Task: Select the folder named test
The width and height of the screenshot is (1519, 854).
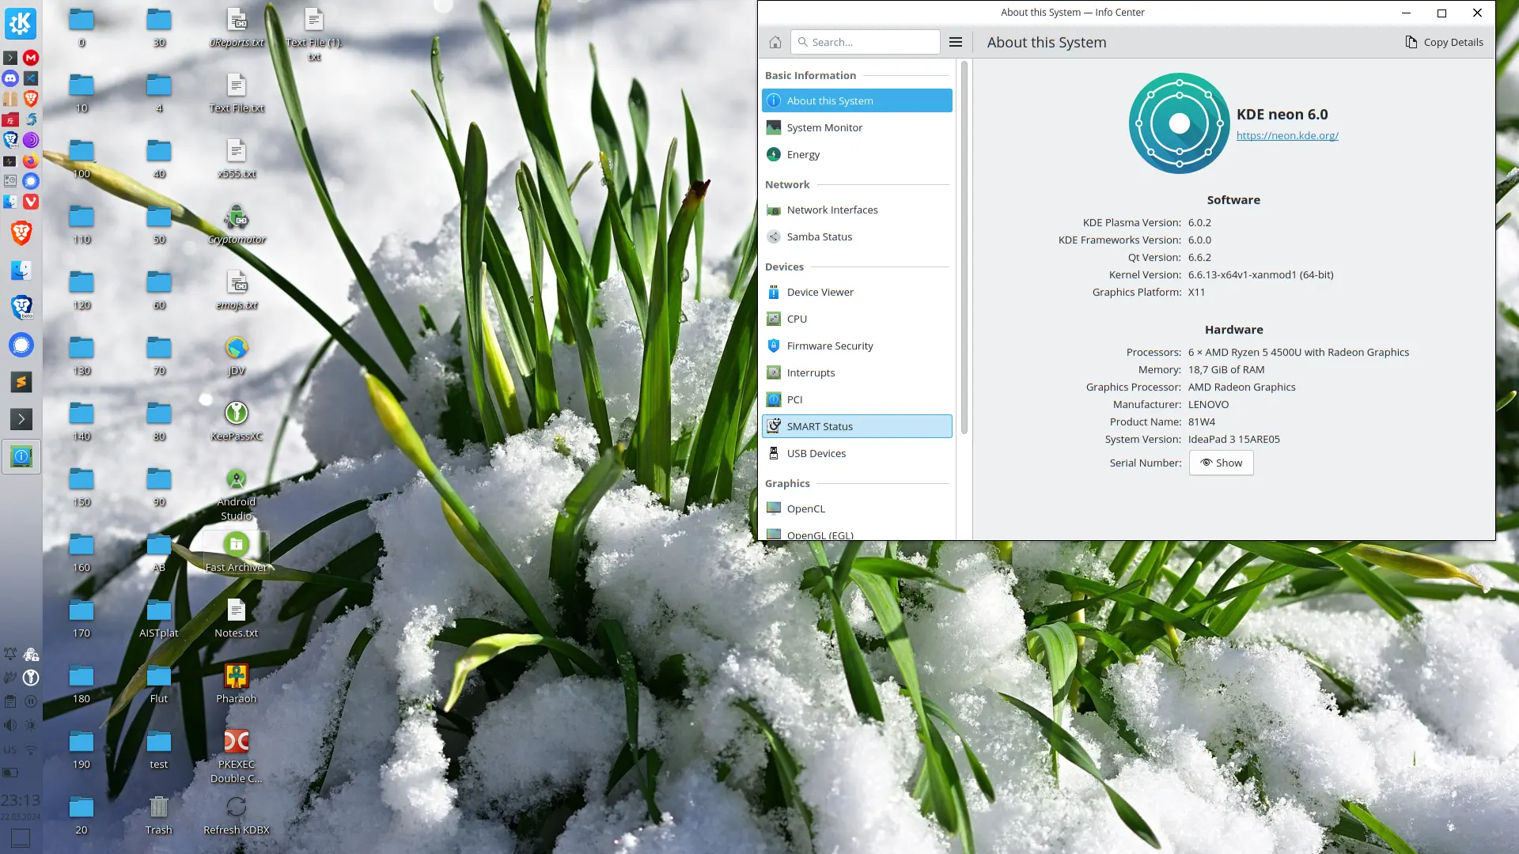Action: [x=159, y=749]
